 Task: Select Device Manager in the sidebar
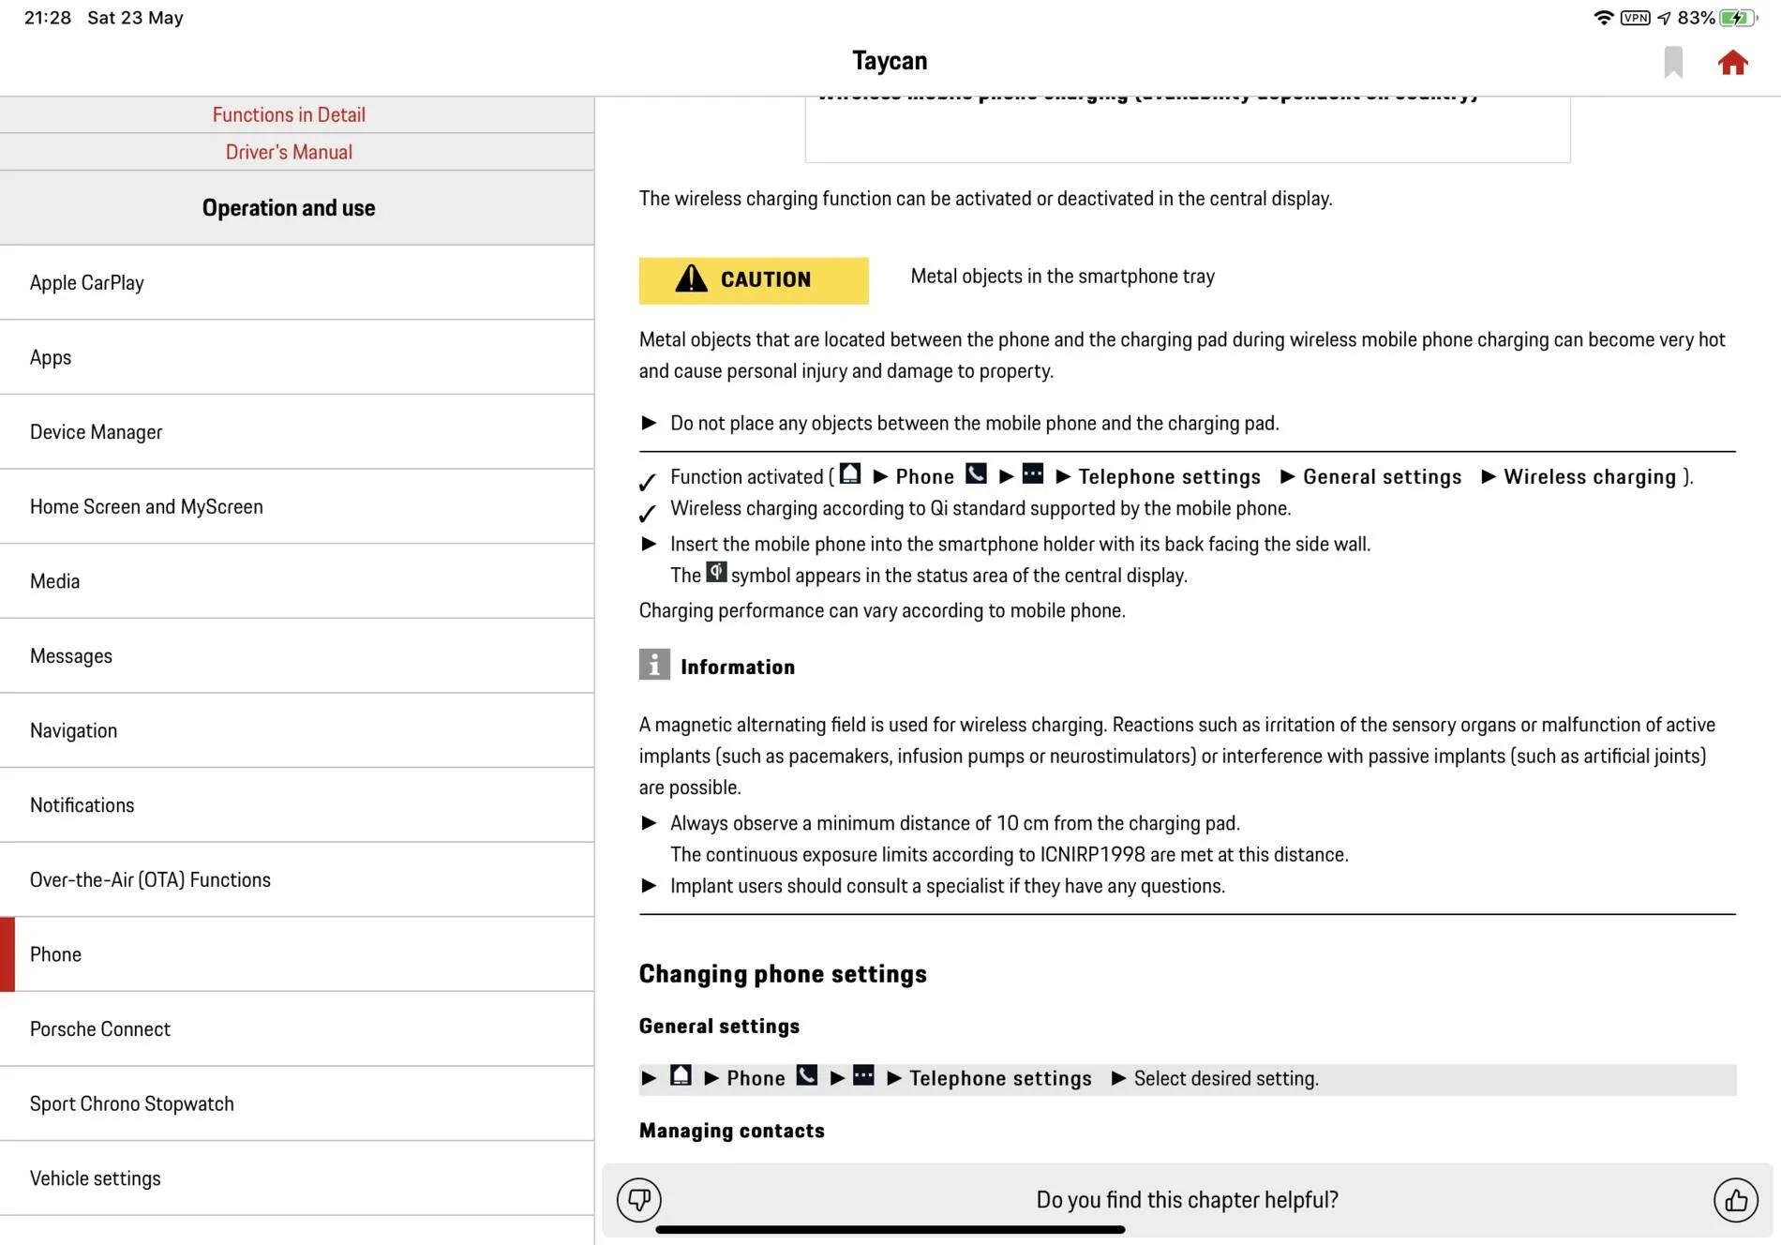[x=297, y=431]
